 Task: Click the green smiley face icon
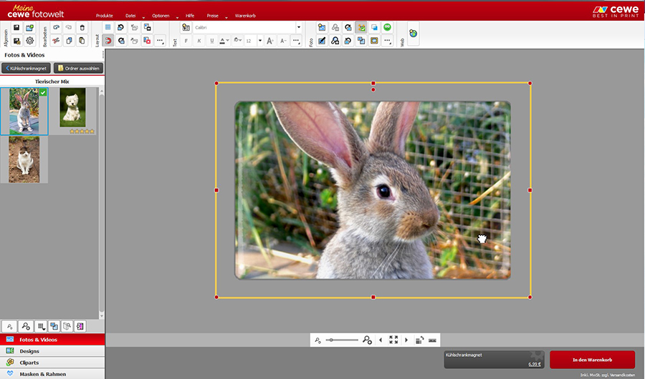[x=387, y=28]
